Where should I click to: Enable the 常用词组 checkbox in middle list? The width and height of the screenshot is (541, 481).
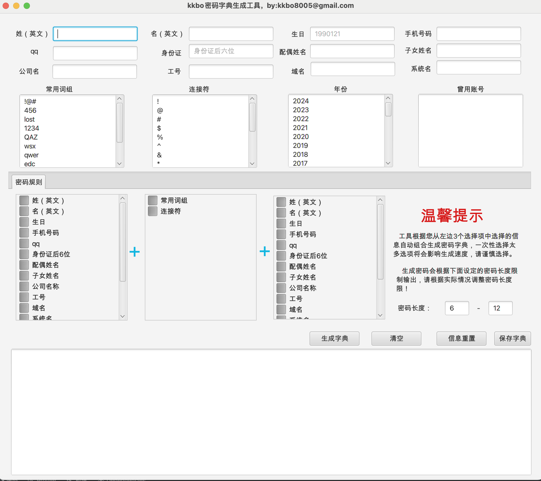[x=153, y=200]
